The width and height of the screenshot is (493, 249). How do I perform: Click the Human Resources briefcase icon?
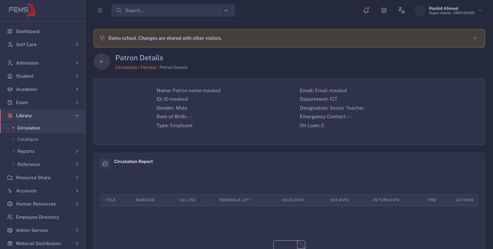coord(10,204)
